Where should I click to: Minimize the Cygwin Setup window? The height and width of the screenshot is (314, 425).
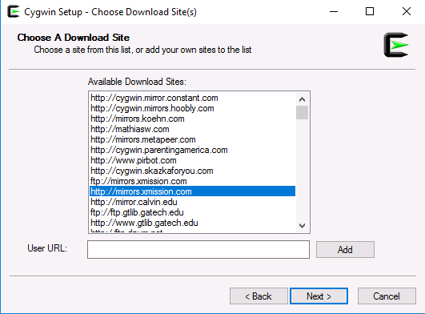pos(334,12)
